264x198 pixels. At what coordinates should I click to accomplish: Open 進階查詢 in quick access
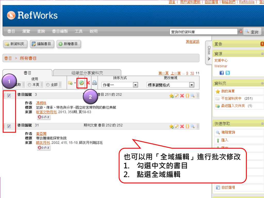pos(228,132)
